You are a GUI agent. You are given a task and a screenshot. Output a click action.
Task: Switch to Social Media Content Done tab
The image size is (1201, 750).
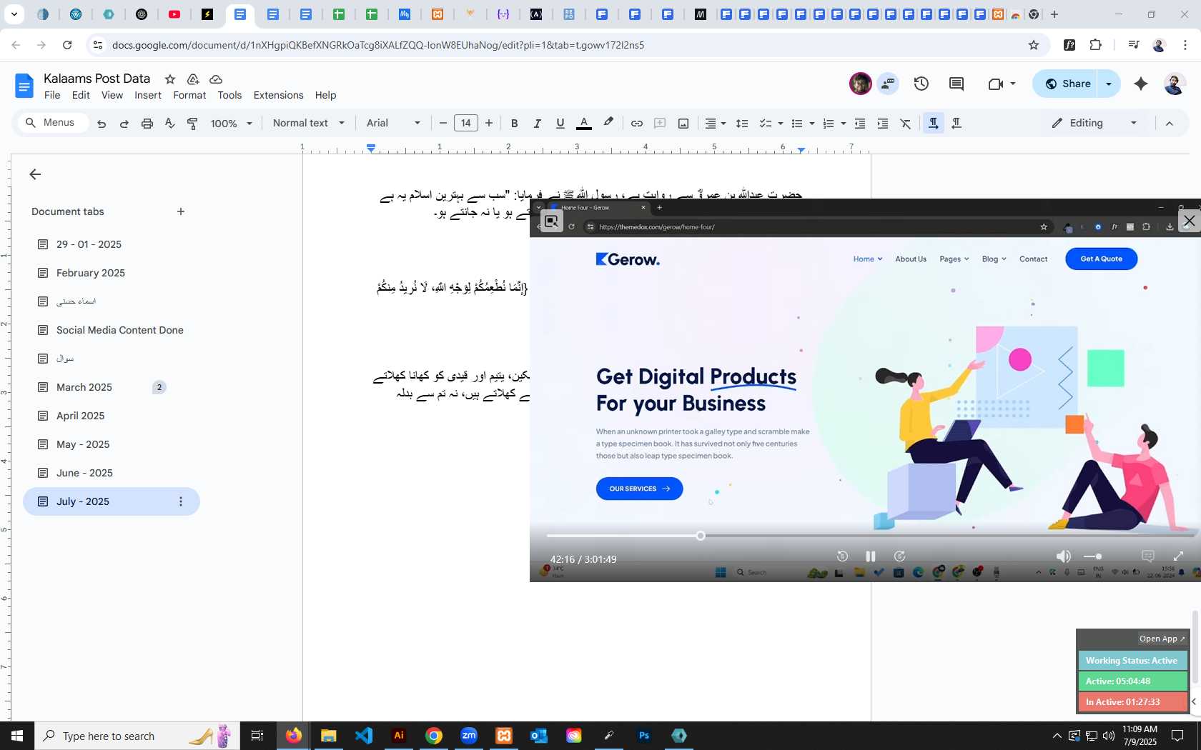click(120, 330)
